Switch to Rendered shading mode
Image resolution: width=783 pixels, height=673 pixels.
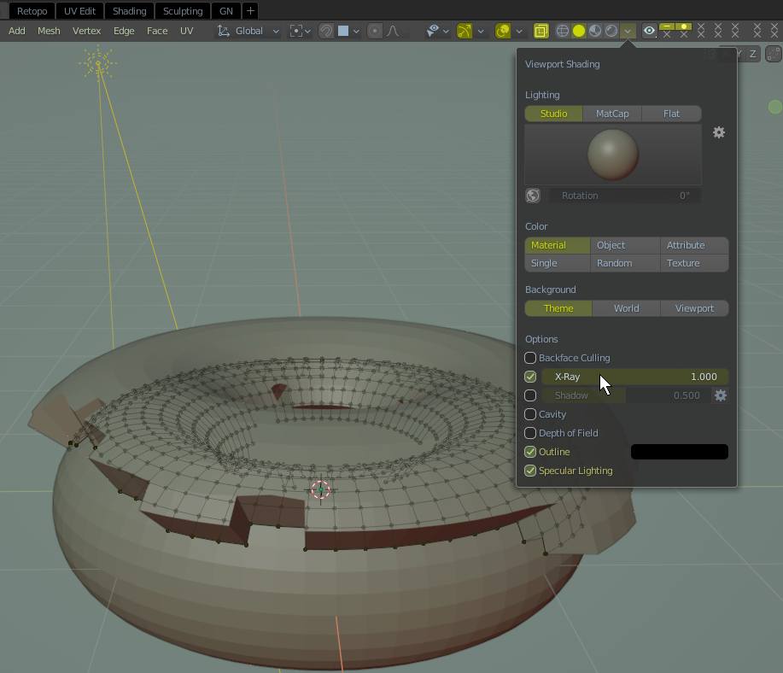click(611, 31)
